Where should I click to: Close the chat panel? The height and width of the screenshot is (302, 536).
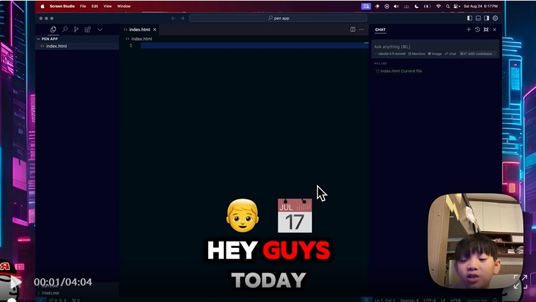pos(495,29)
